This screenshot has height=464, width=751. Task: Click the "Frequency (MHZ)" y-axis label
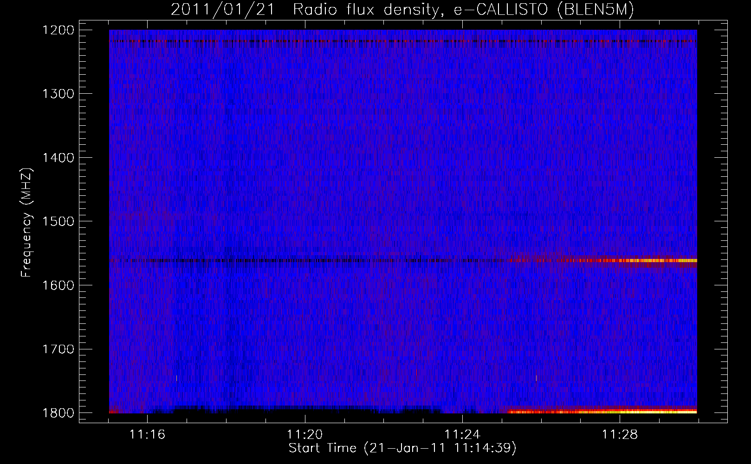[x=26, y=223]
